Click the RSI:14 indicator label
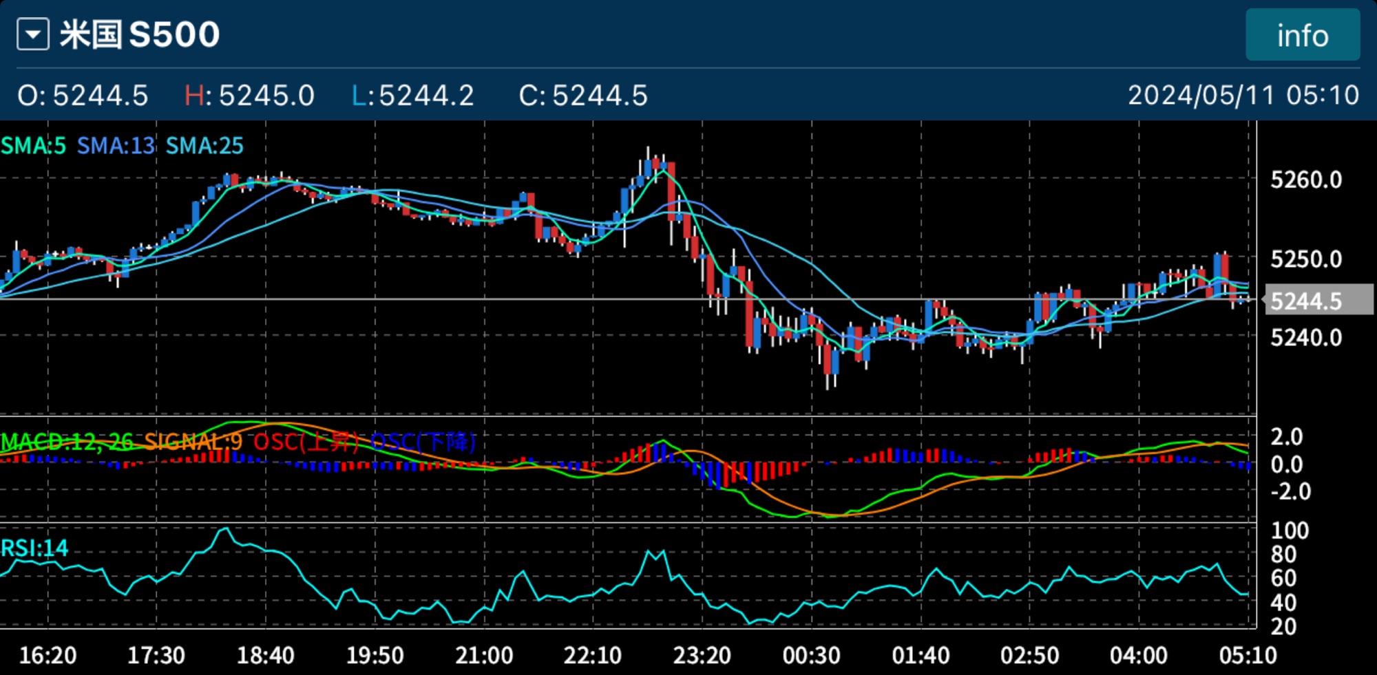 tap(34, 548)
